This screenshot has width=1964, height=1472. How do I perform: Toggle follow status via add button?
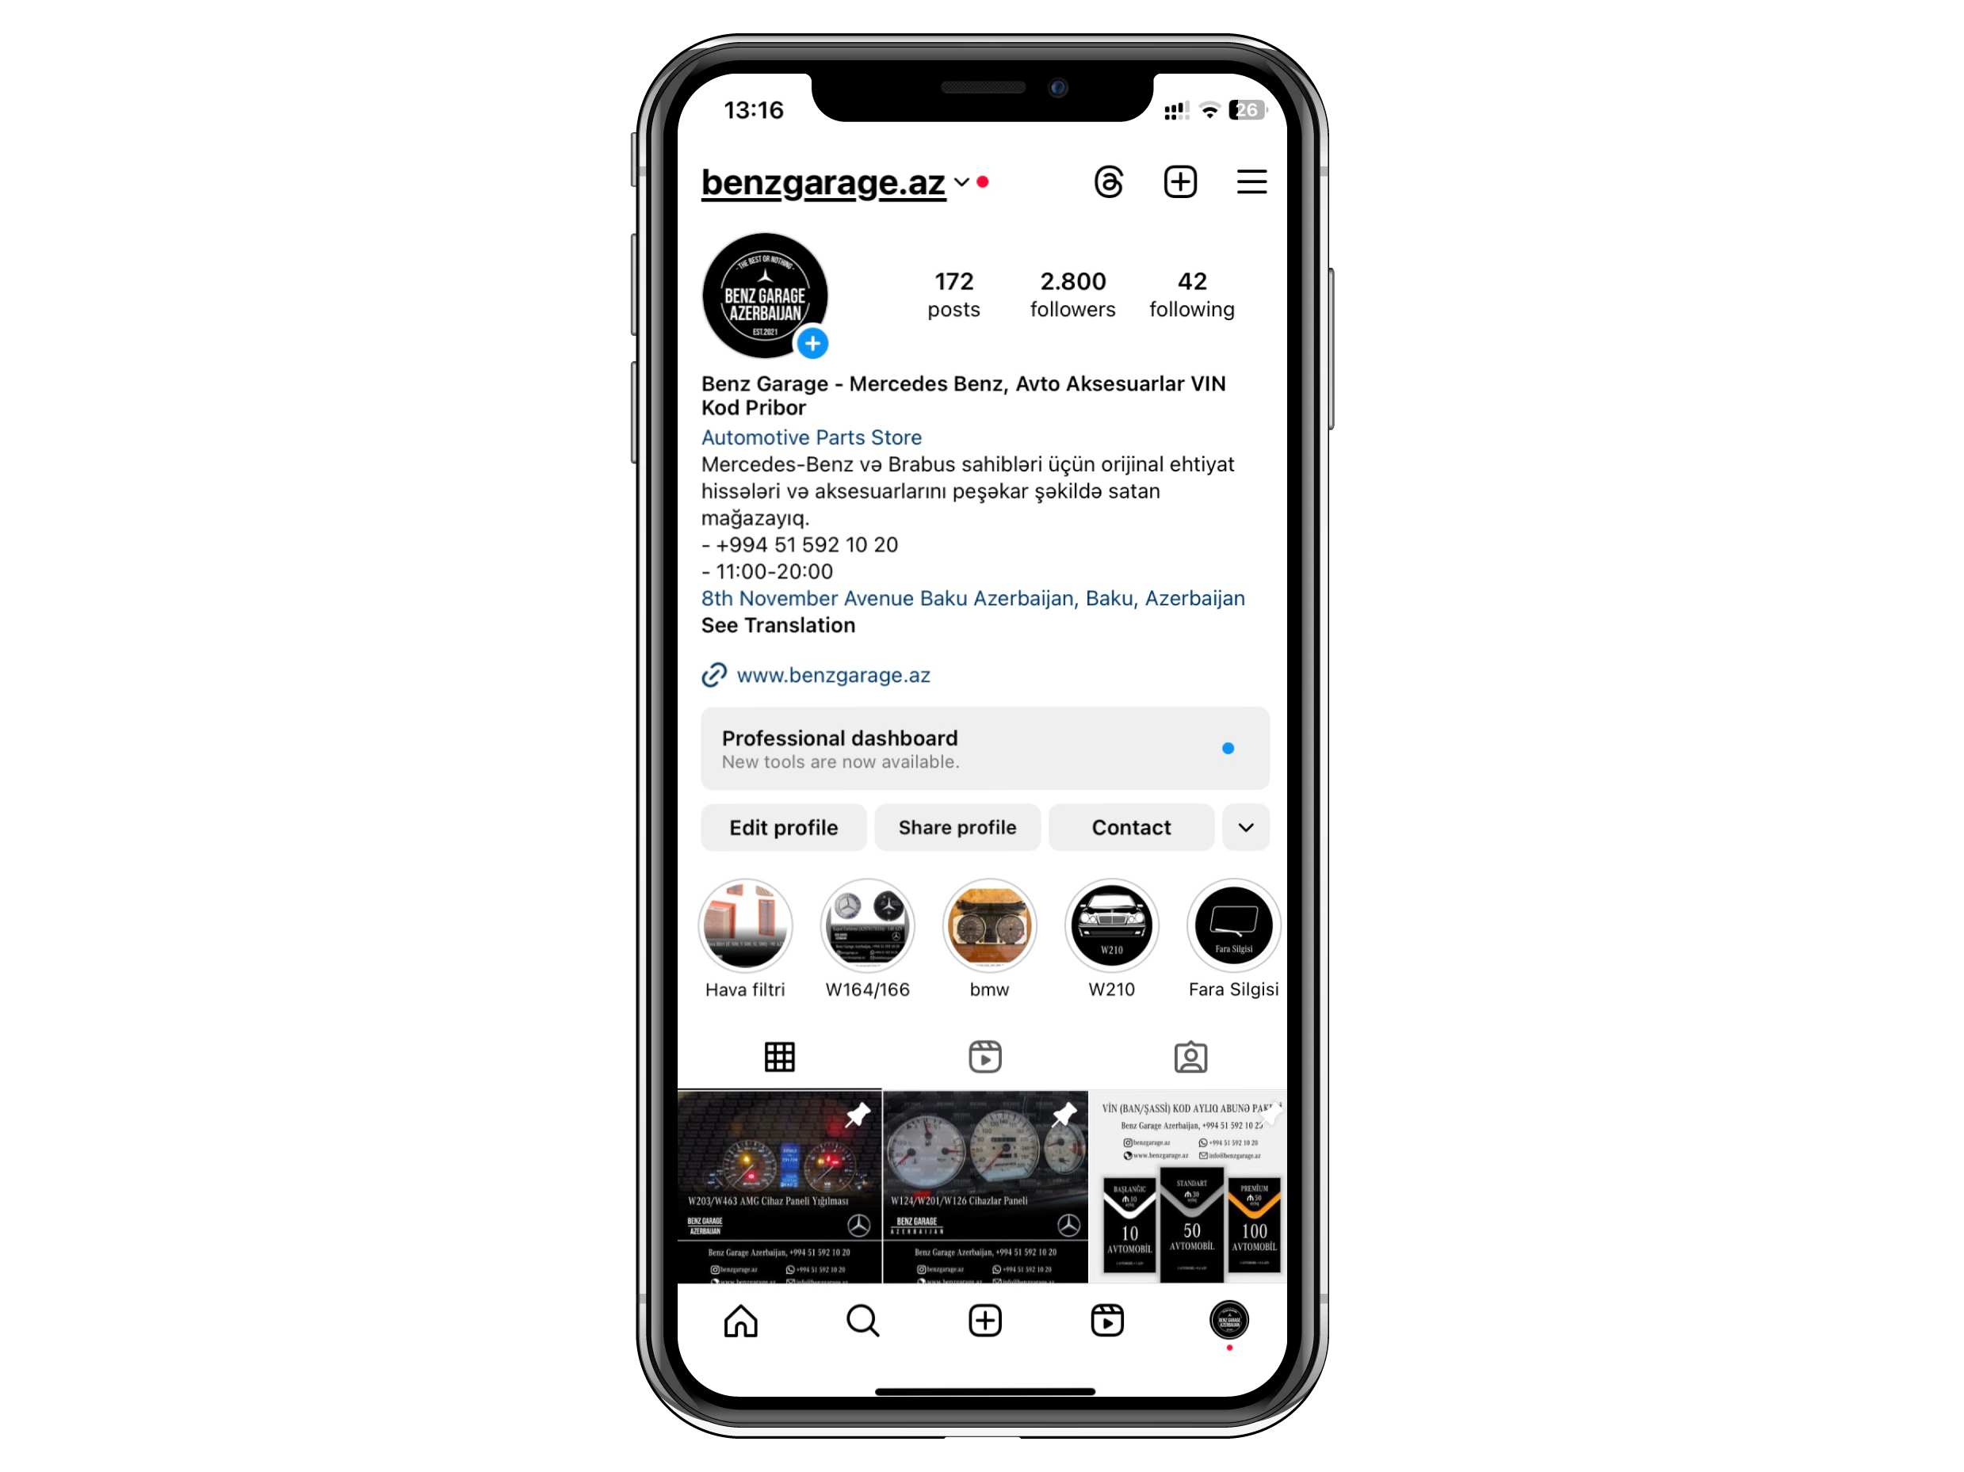[815, 341]
